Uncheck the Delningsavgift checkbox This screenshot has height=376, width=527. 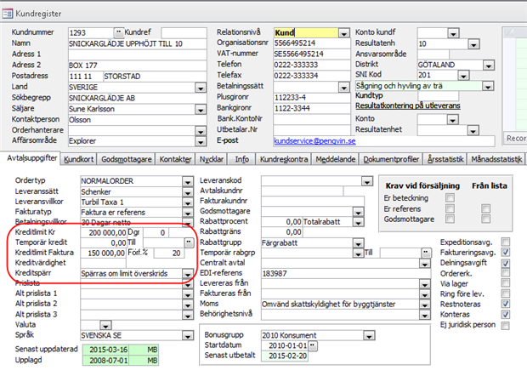click(507, 262)
